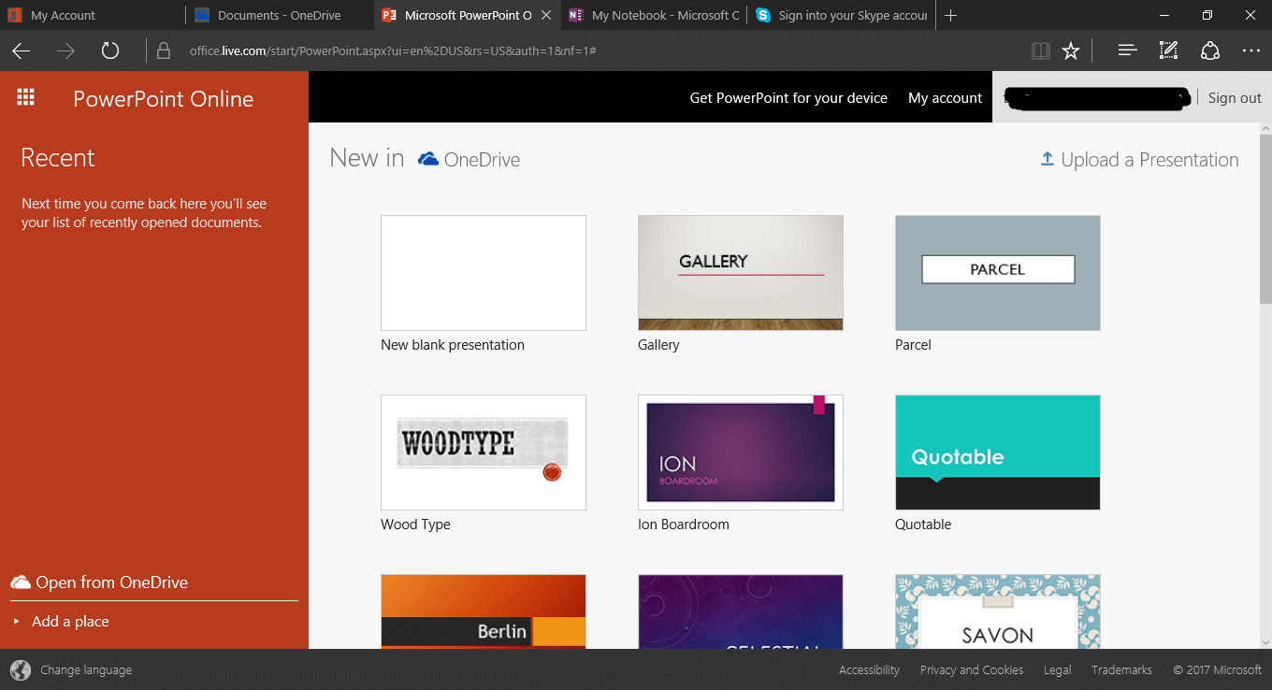Switch to Sign into your Skype tab

(841, 16)
